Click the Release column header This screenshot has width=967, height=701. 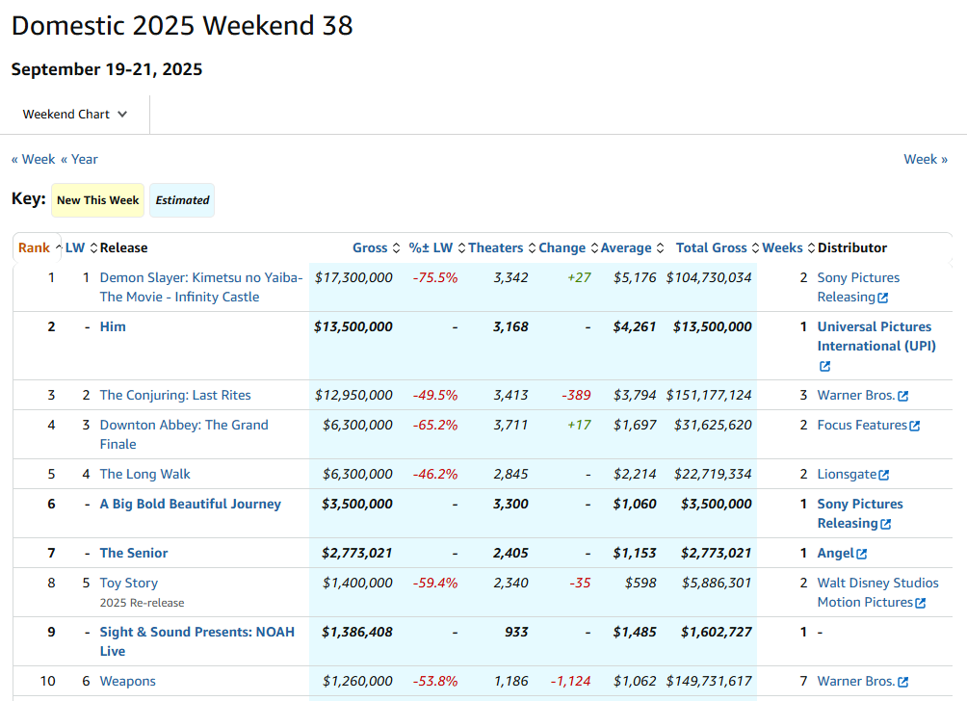tap(123, 247)
